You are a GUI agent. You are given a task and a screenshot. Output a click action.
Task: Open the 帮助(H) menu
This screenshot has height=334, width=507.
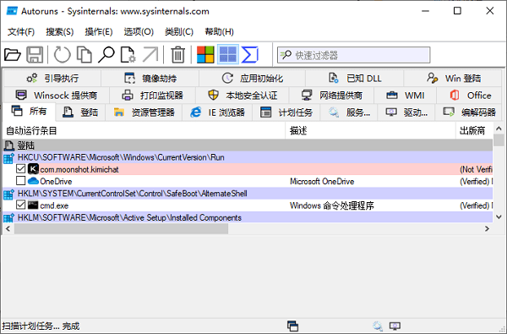tap(219, 32)
